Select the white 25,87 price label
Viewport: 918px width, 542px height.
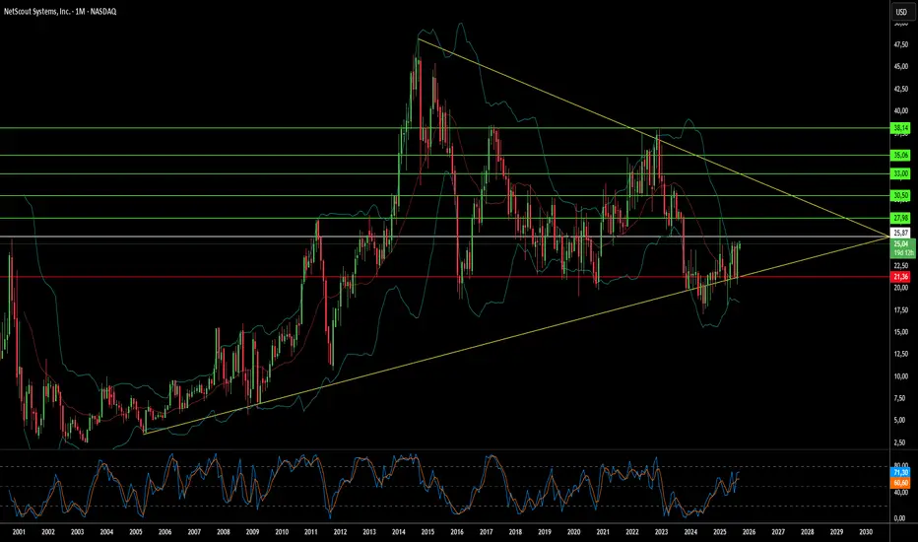click(x=901, y=234)
